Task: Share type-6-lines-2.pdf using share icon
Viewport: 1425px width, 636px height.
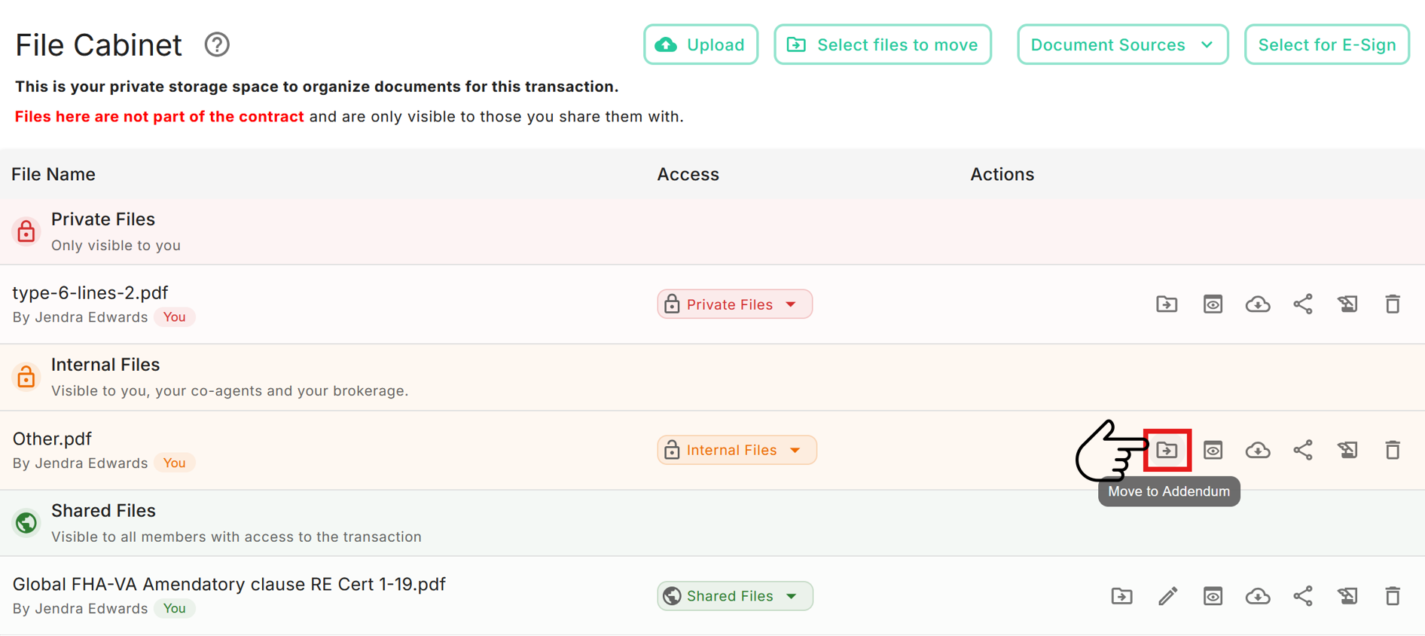Action: click(x=1303, y=304)
